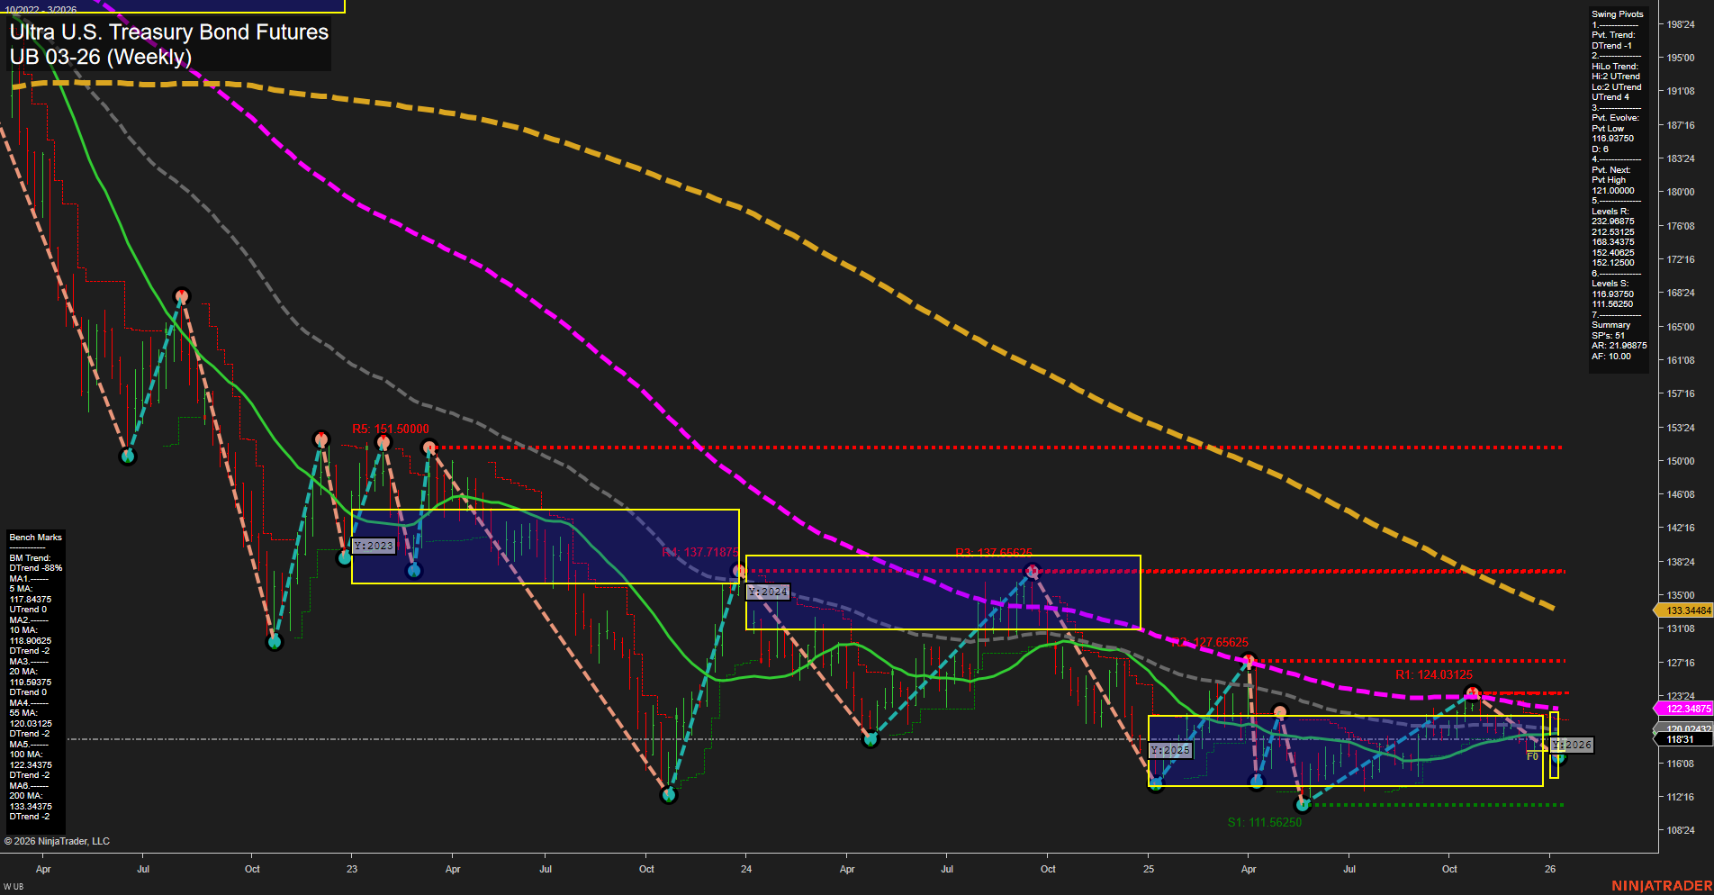Click the 10/2022 - 3/2026 date range label
The image size is (1714, 895).
tap(43, 7)
